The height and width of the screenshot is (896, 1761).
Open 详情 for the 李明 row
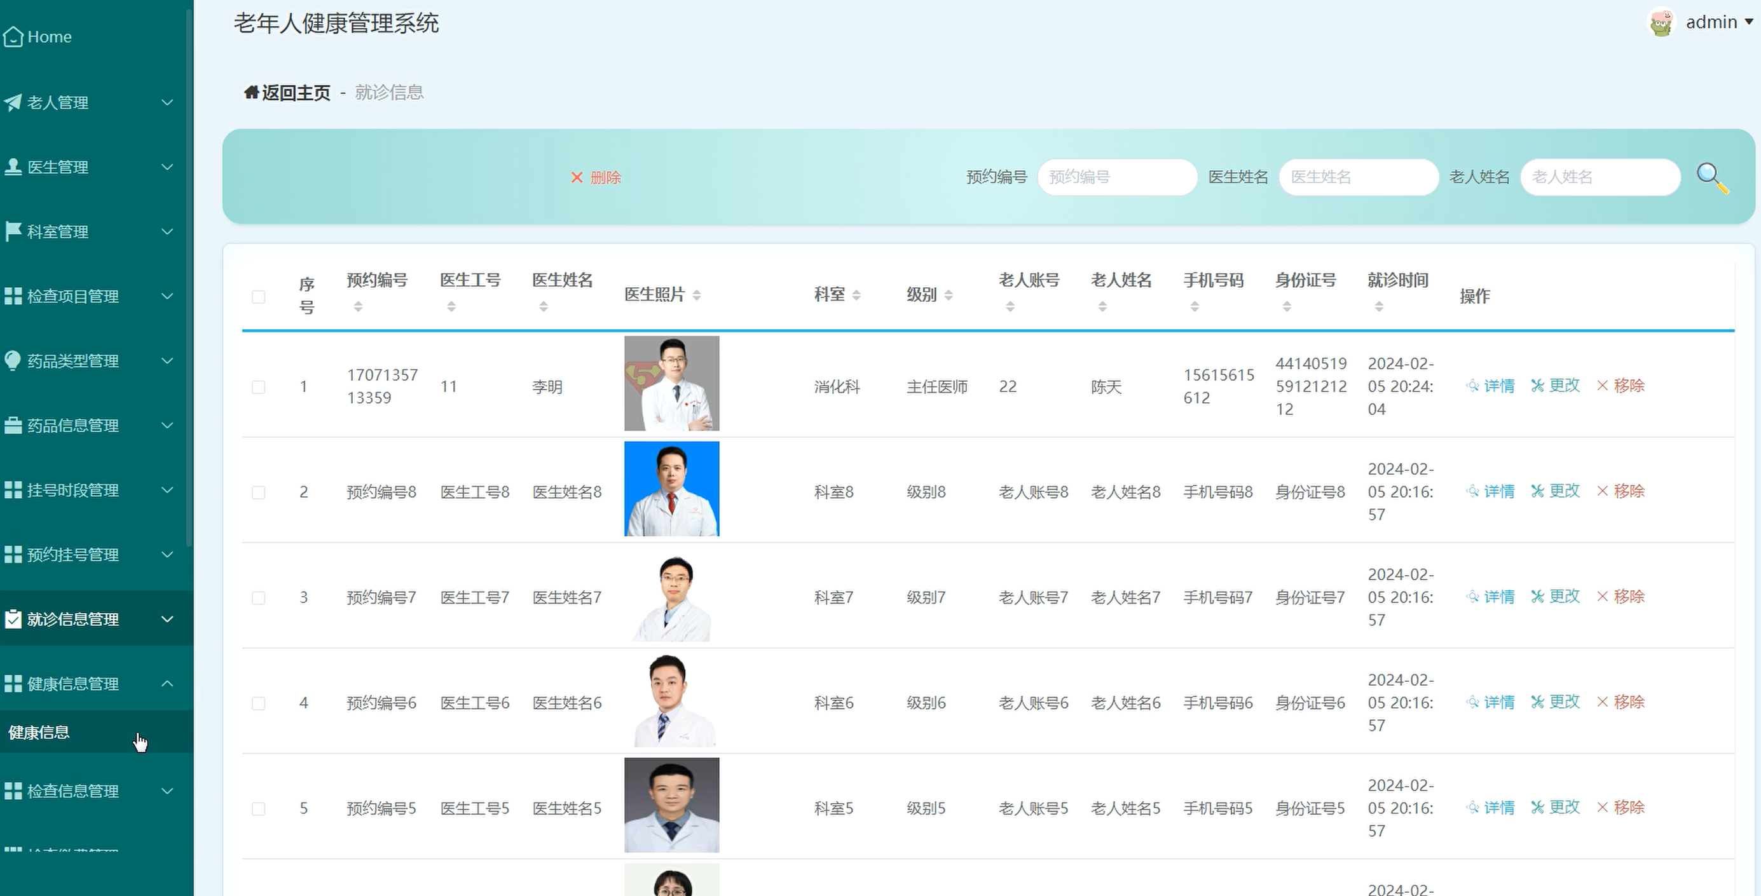pos(1490,386)
